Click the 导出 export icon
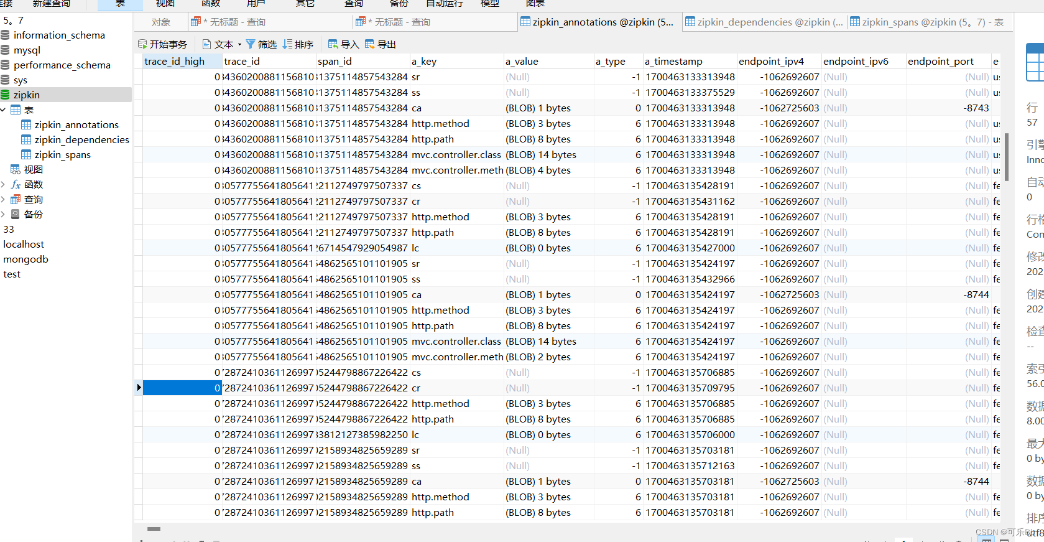Screen dimensions: 1044x542 (x=369, y=44)
